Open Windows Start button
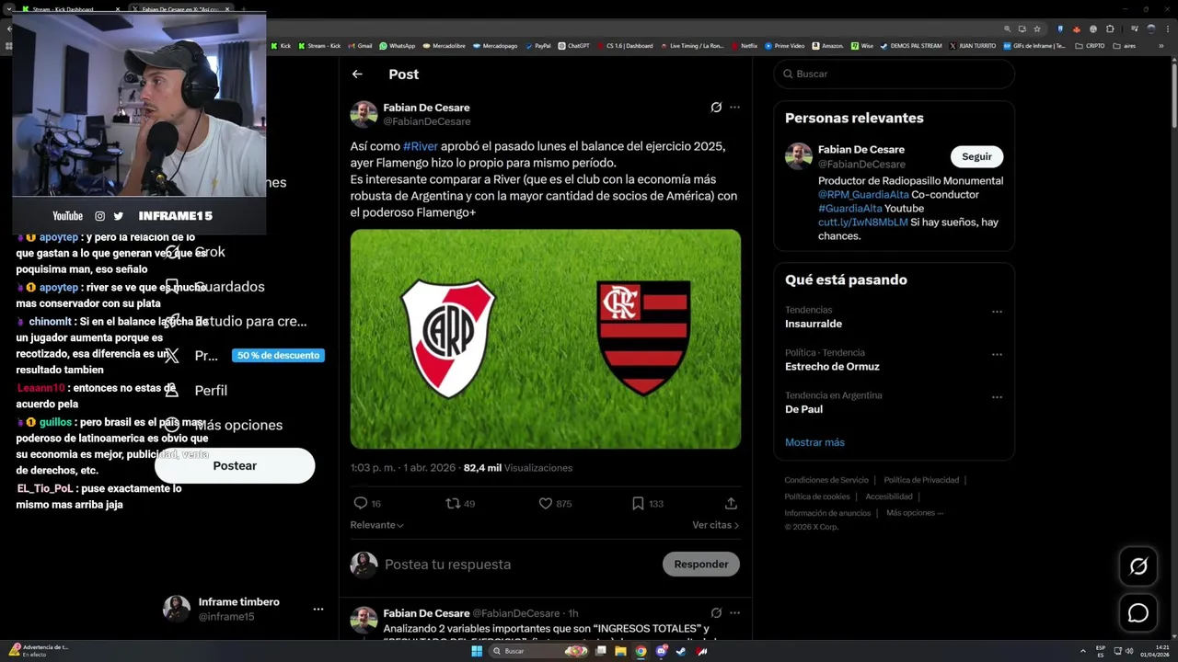 [477, 651]
